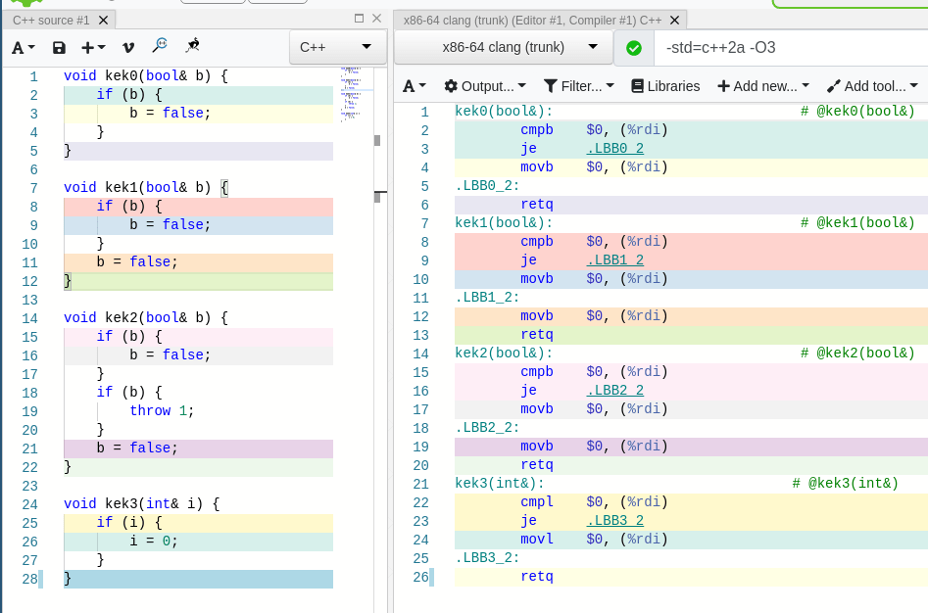Open the x86-64 clang (trunk) compiler selector

pyautogui.click(x=503, y=47)
